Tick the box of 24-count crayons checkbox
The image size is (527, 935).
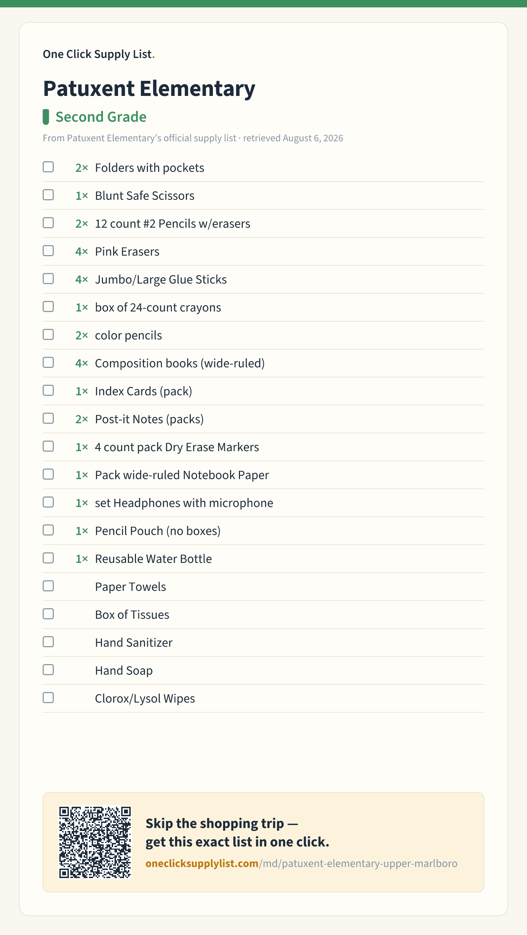click(x=48, y=307)
